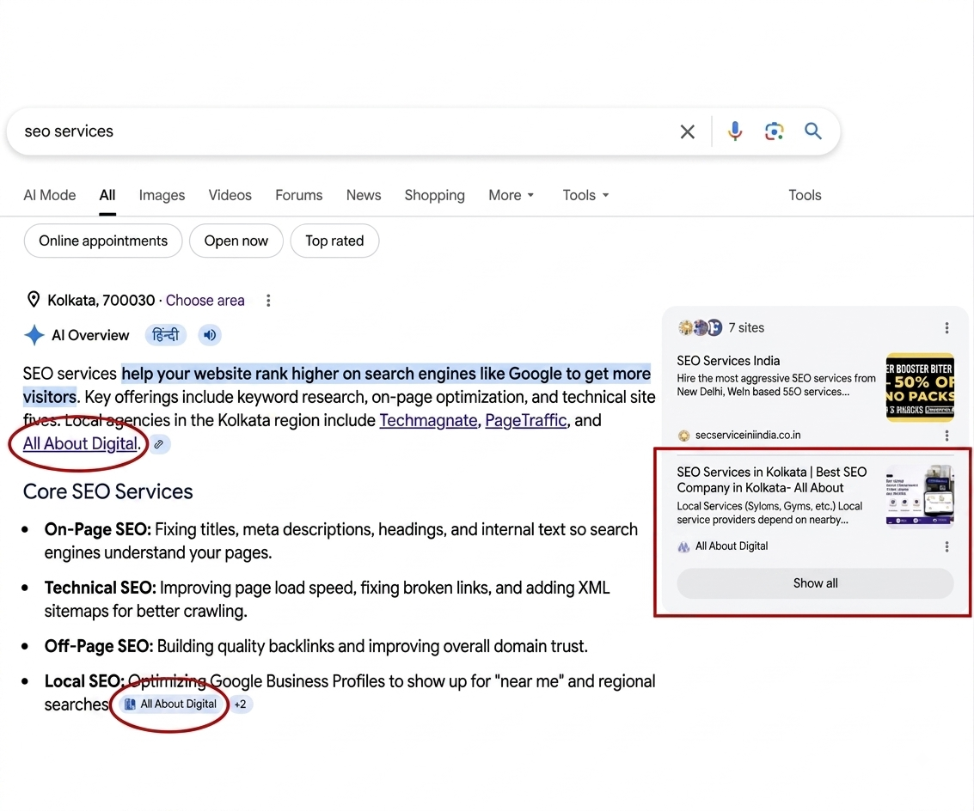Click the AI Overview sparkle icon
This screenshot has width=974, height=811.
[x=34, y=335]
